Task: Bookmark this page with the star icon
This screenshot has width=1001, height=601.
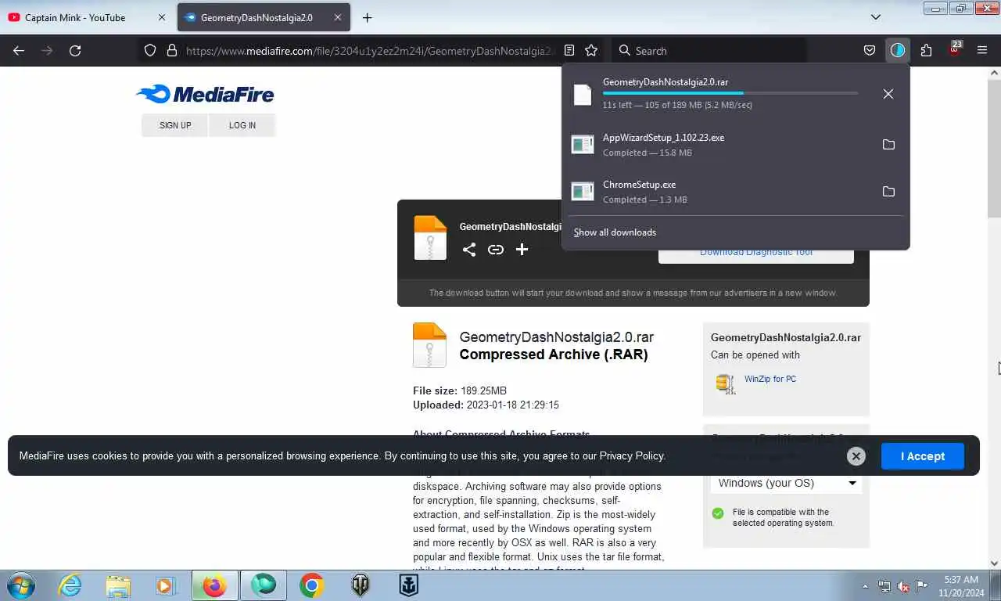Action: point(591,50)
